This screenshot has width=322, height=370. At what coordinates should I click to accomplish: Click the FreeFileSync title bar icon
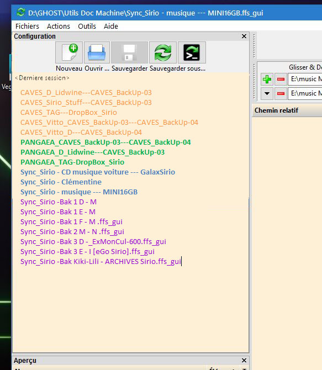point(21,12)
